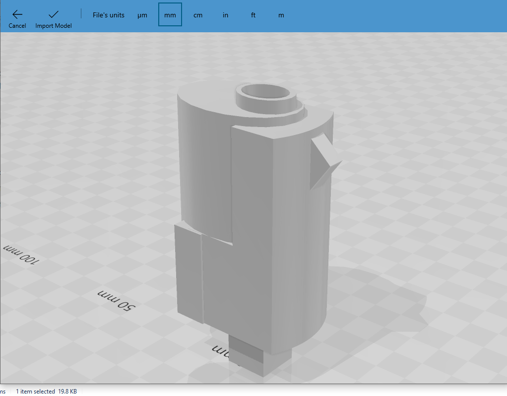Screen dimensions: 507x396
Task: Click the File's units label
Action: tap(108, 15)
